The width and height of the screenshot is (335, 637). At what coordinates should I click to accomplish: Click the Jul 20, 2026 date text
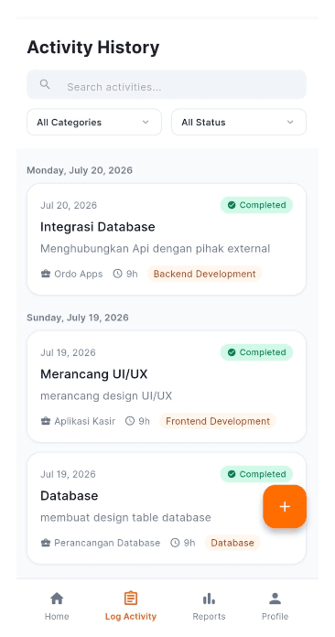69,205
